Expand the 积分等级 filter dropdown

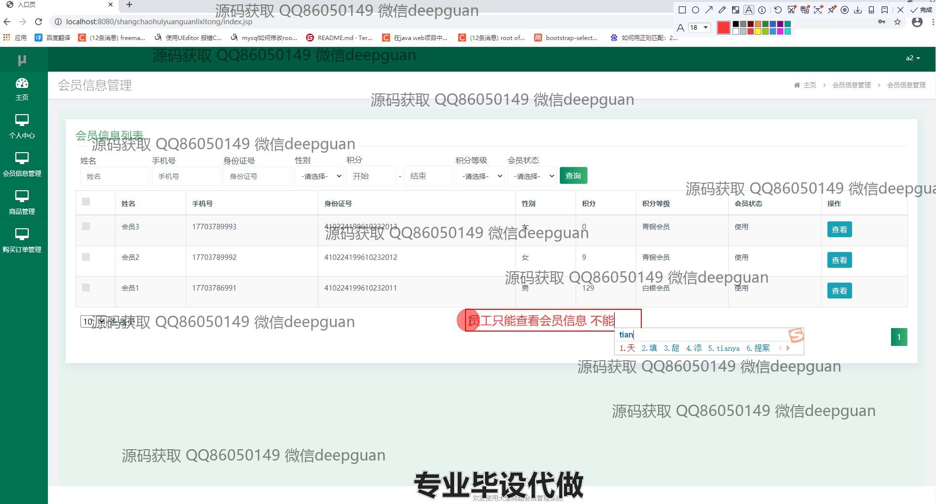click(x=479, y=176)
